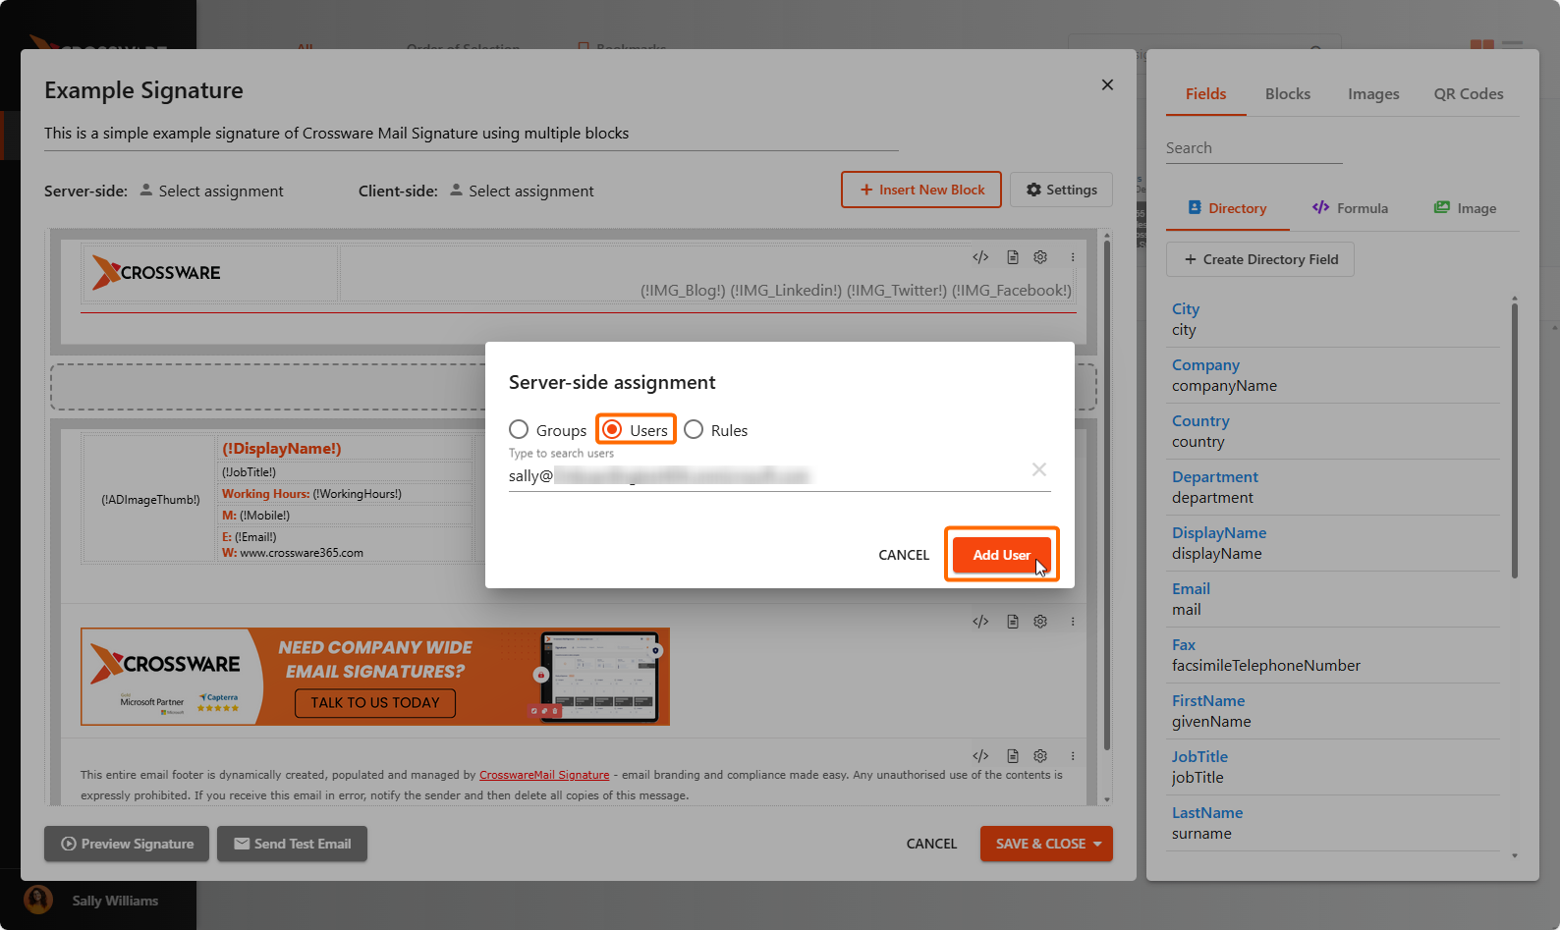Select the Groups radio button
The width and height of the screenshot is (1560, 930).
pyautogui.click(x=519, y=430)
